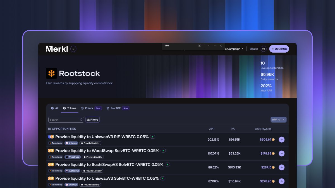This screenshot has width=335, height=188.
Task: Click lightning badge on RIF-WRBTC row
Action: coord(152,137)
